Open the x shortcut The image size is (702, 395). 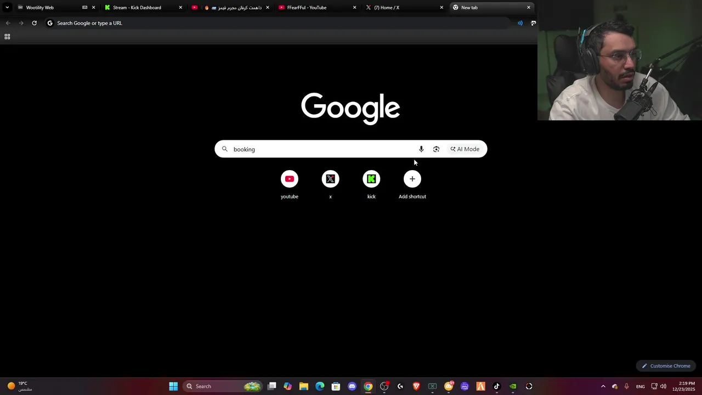330,185
